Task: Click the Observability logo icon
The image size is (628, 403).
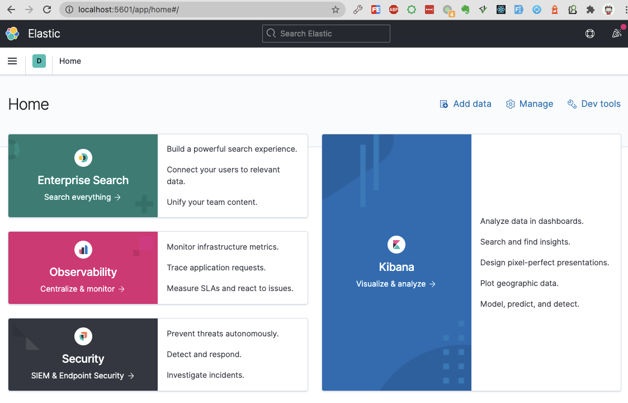Action: click(83, 250)
